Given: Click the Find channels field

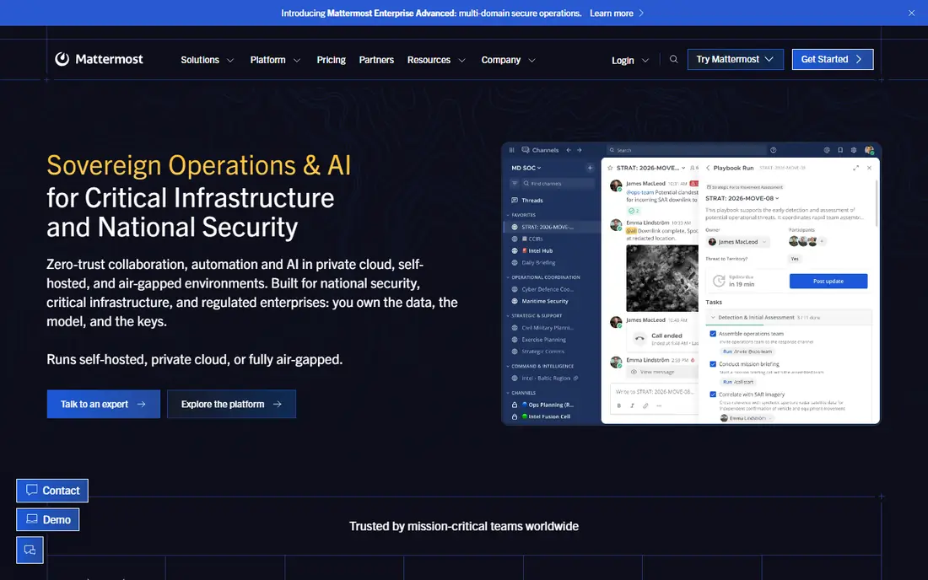Looking at the screenshot, I should tap(558, 183).
